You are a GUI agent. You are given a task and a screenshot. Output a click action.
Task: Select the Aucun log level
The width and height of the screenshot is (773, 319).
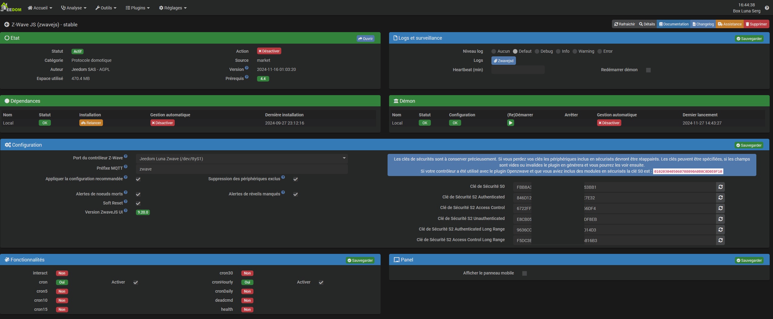pos(494,52)
